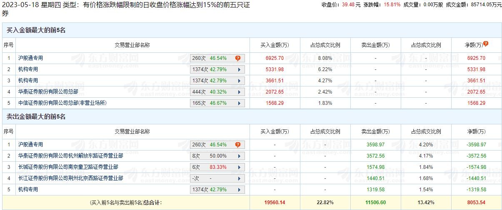Click the arrow icon in the 华泰证券股份有限公司总部 row
The width and height of the screenshot is (502, 210).
tap(239, 92)
